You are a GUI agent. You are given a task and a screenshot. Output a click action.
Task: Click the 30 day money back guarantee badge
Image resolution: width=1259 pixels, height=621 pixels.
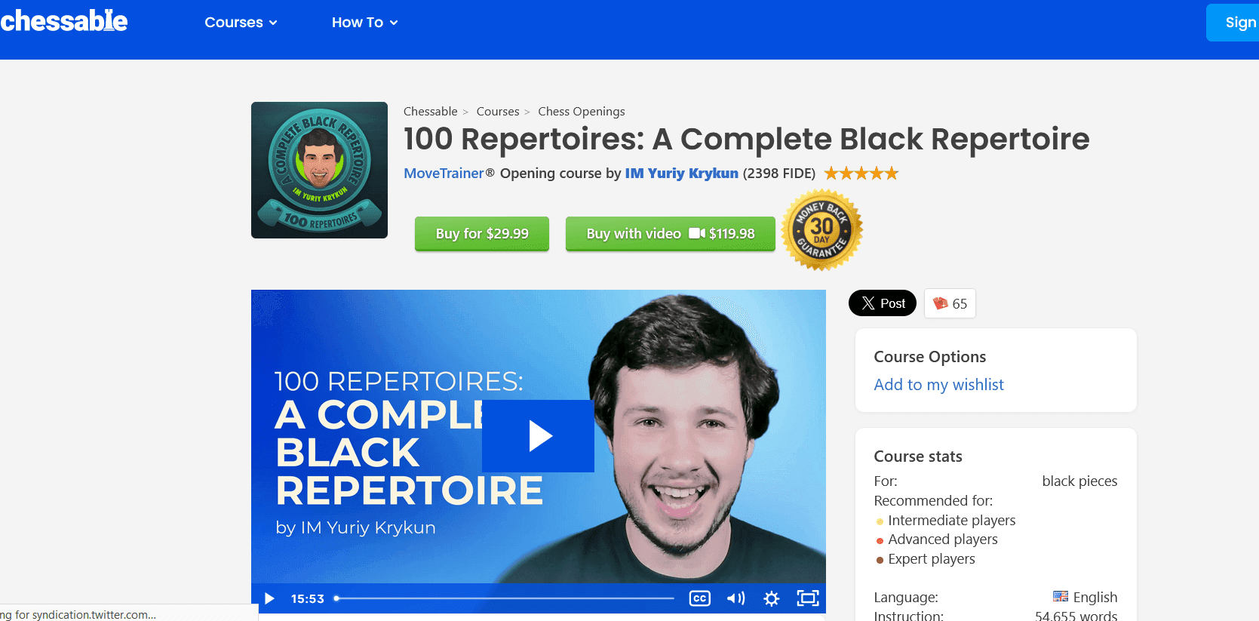(821, 230)
